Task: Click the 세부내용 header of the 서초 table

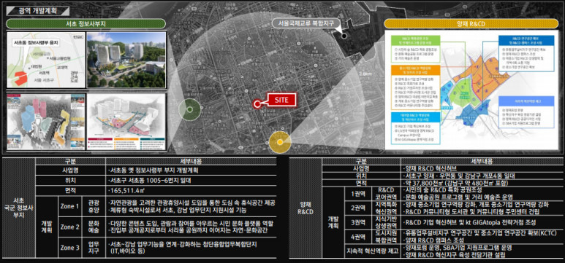Action: (x=191, y=161)
